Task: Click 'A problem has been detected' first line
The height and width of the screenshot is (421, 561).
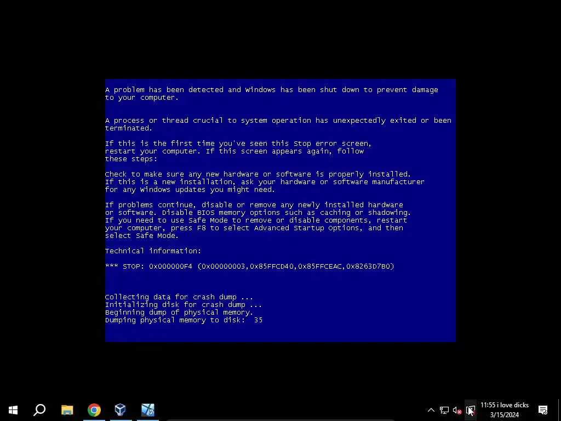Action: [272, 90]
